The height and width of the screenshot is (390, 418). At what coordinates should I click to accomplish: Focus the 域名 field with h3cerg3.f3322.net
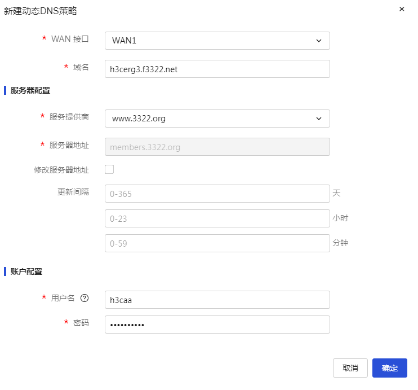(217, 69)
